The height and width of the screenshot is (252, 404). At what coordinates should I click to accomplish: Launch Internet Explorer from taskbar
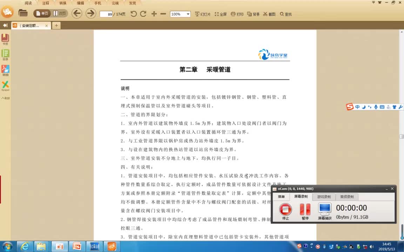(x=25, y=246)
